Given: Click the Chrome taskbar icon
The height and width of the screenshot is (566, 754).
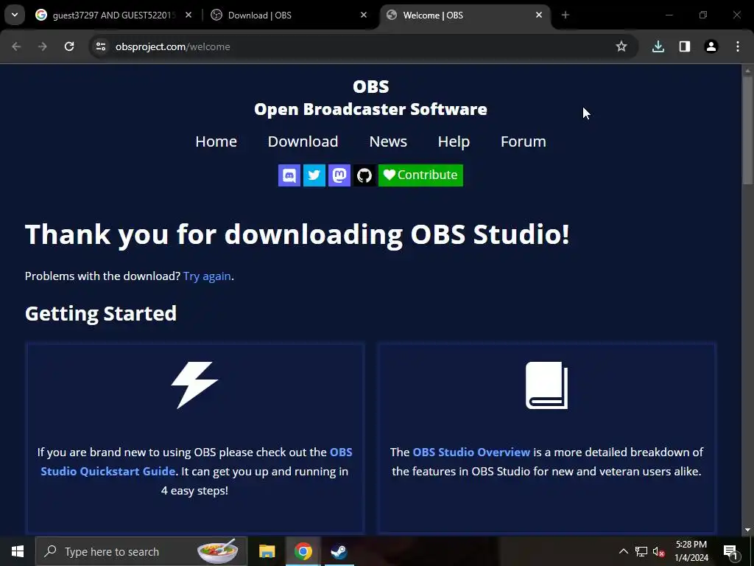Looking at the screenshot, I should [303, 551].
